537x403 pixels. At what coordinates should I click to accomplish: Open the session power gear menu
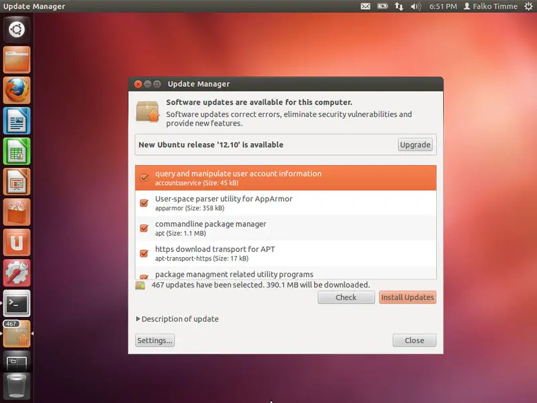(x=528, y=6)
